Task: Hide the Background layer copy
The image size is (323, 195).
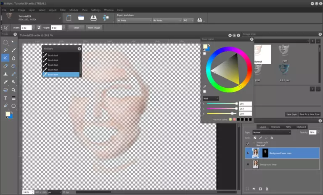Action: 248,153
